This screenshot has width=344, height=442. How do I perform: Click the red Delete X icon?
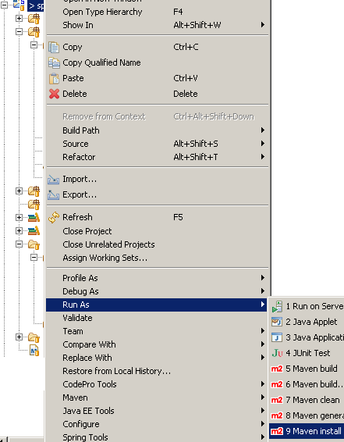[x=54, y=94]
